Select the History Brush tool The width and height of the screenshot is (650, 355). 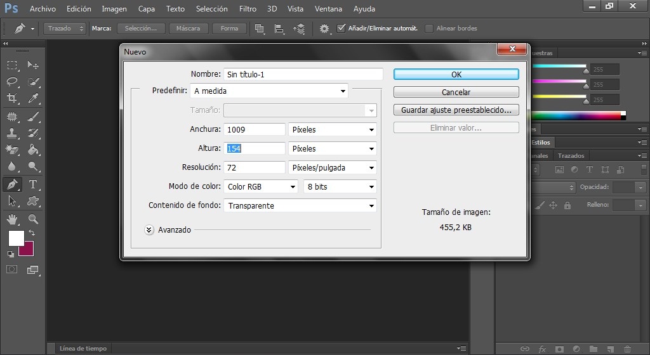[x=33, y=133]
